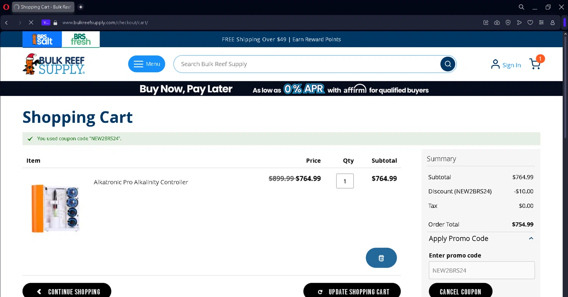Select the Shopping Cart browser tab
568x297 pixels.
[43, 7]
